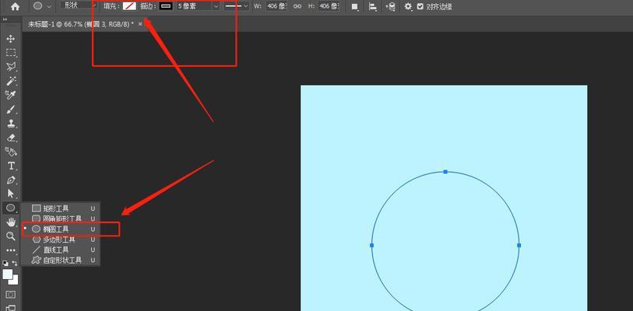Select the Magic Wand tool
This screenshot has height=311, width=633.
(11, 81)
